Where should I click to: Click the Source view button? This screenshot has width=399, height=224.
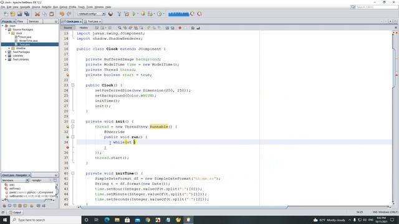68,27
